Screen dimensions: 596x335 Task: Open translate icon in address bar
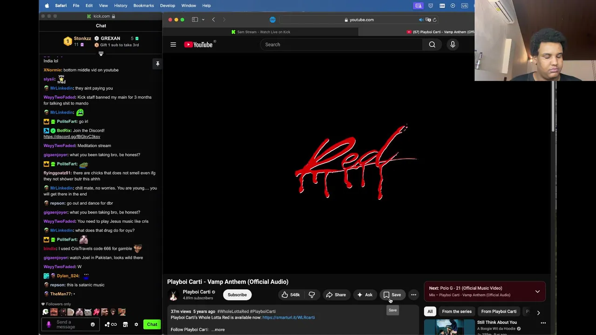pos(428,20)
